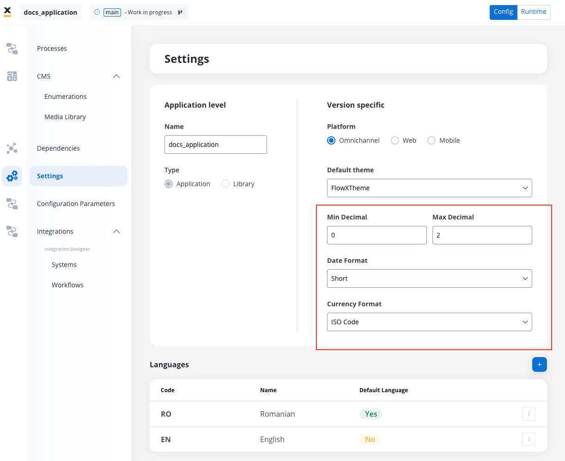Open the Date Format dropdown
Viewport: 565px width, 461px height.
coord(430,279)
